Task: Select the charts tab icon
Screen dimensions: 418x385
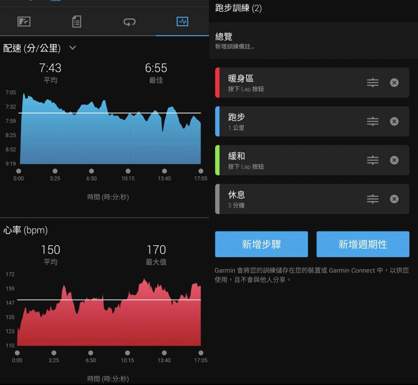Action: point(182,22)
